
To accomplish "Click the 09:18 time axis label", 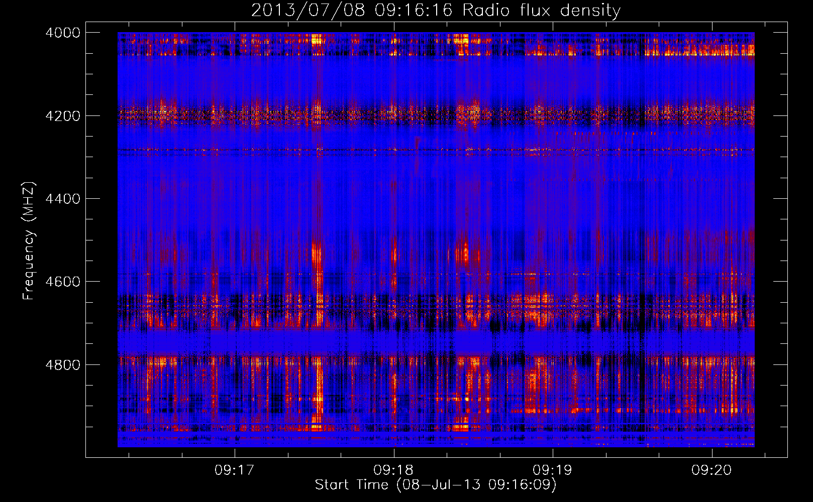I will [x=393, y=470].
